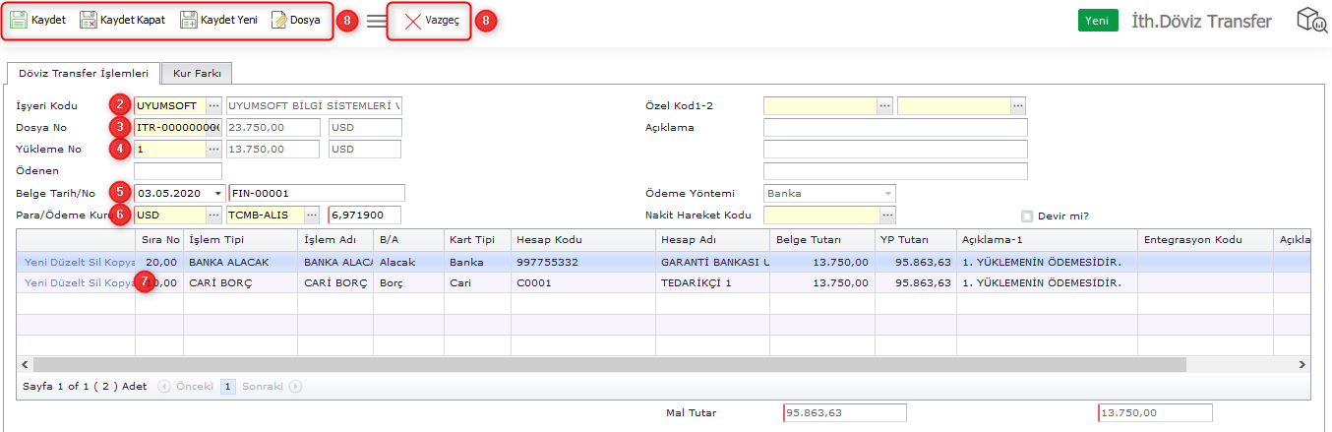Toggle the Devir mi? checkbox
This screenshot has height=432, width=1332.
[x=1027, y=216]
